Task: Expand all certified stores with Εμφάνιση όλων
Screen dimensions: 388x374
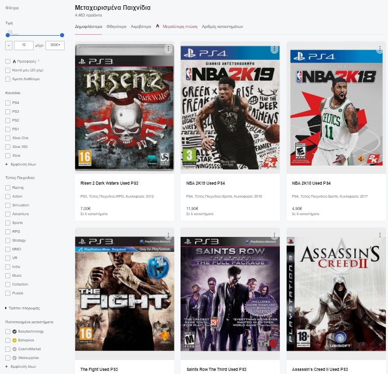Action: tap(21, 367)
